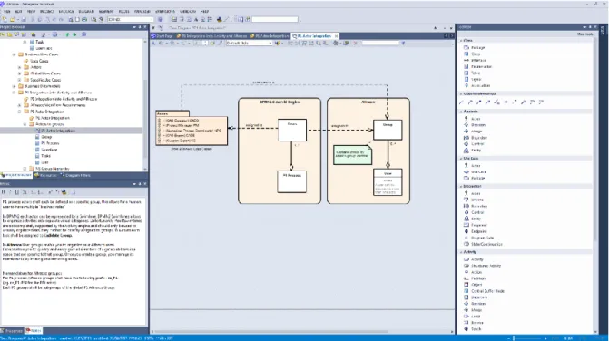Screen dimensions: 609x341
Task: Click green down arrow in Project Browser toolbar
Action: (74, 34)
